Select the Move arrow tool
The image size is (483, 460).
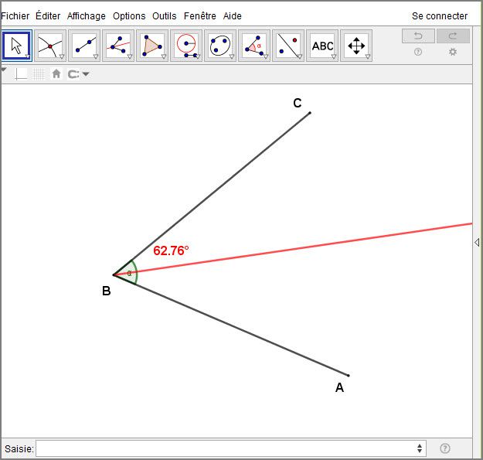17,46
